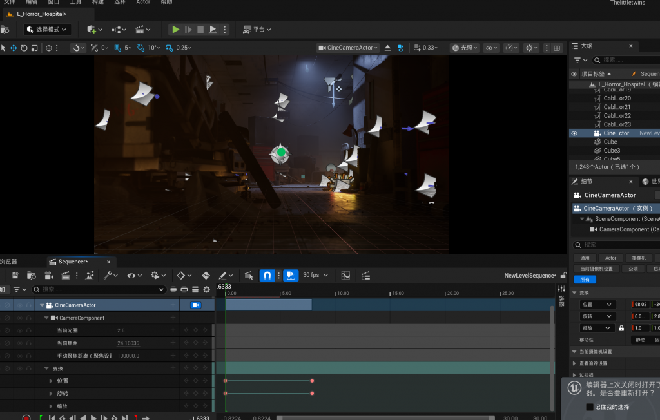Image resolution: width=660 pixels, height=420 pixels.
Task: Open the 30 fps frame rate dropdown
Action: [315, 275]
